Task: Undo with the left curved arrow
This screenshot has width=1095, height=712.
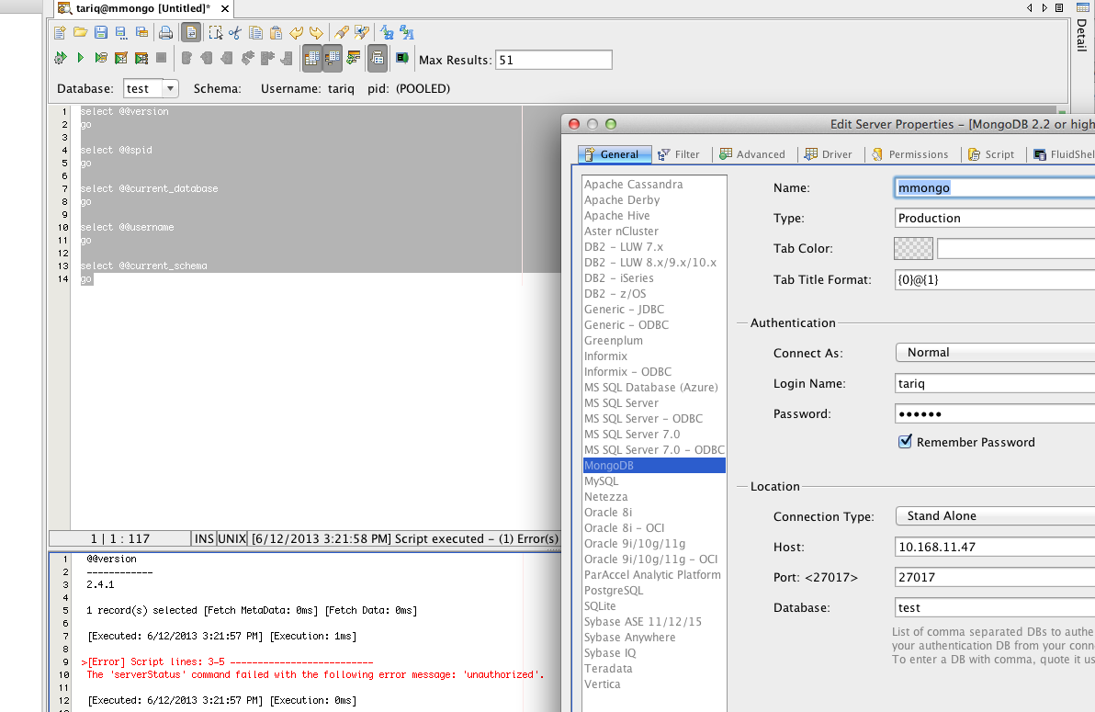Action: pyautogui.click(x=296, y=33)
